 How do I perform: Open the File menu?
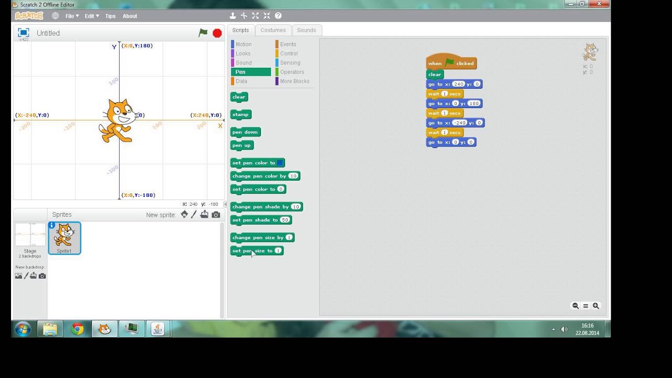(72, 16)
